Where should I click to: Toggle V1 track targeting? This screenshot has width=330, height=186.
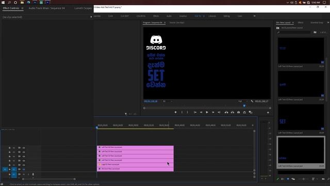pos(14,169)
